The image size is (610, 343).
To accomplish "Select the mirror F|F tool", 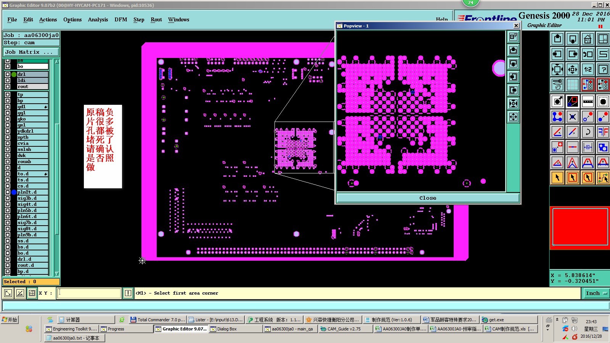I will point(603,132).
